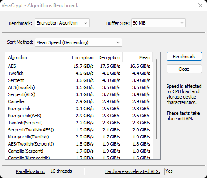Run the Benchmark button

tap(184, 57)
